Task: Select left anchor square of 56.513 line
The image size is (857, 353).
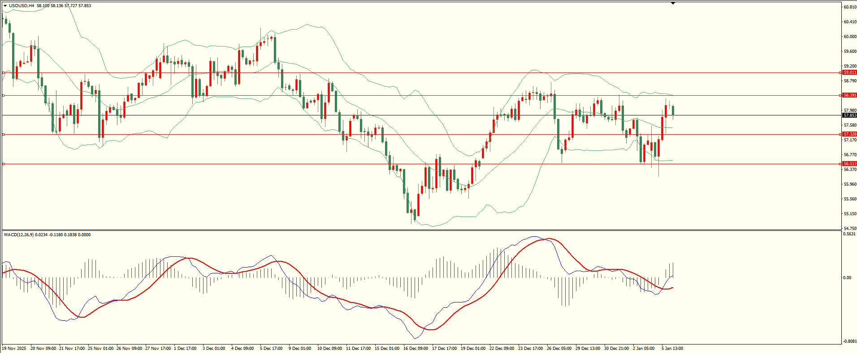Action: tap(4, 164)
